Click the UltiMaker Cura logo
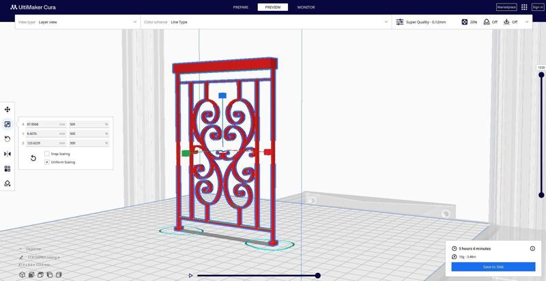The width and height of the screenshot is (546, 281). pos(33,7)
